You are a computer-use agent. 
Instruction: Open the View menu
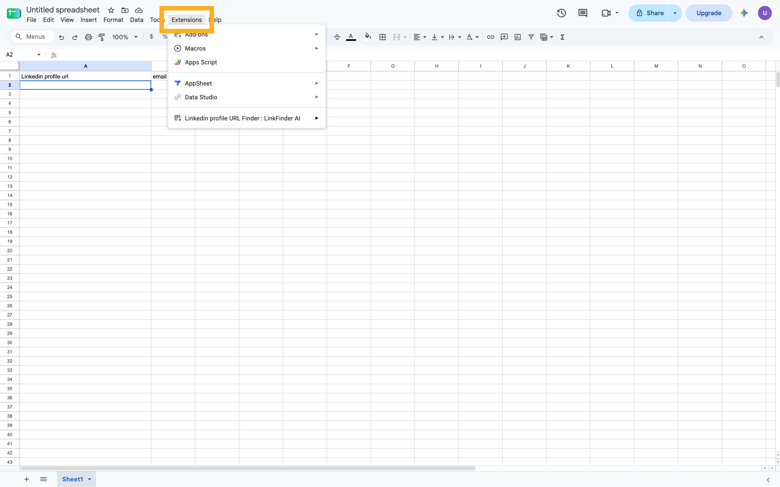(67, 20)
